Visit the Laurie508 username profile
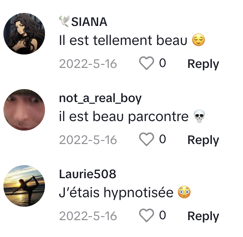Viewport: 243px width, 237px height. (88, 174)
